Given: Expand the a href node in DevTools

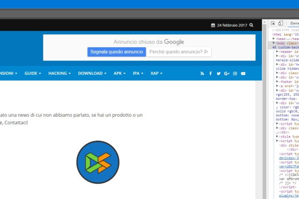Looking at the screenshot, I should click(x=277, y=86).
